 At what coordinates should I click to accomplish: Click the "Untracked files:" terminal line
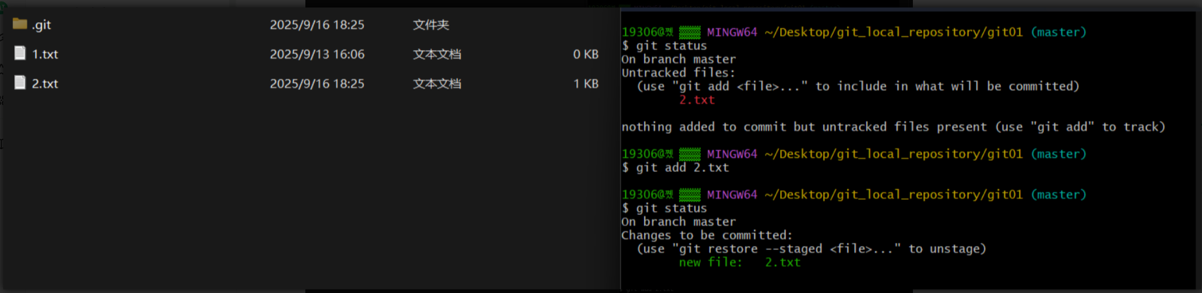click(678, 72)
